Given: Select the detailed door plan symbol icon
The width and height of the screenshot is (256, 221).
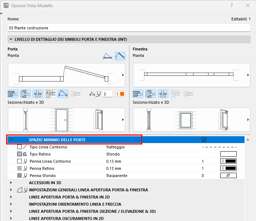Looking at the screenshot, I should (x=120, y=56).
